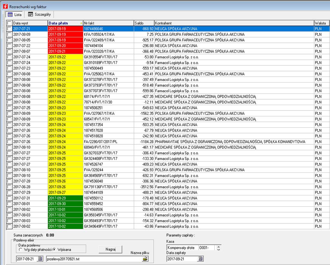Click the yellow 2017-09-27 payment date cell
This screenshot has width=330, height=265.
coord(65,192)
